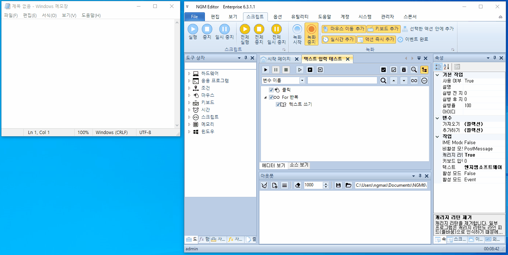Click the outlined play icon in editor toolbar
Screen dimensions: 508x255
click(x=300, y=70)
